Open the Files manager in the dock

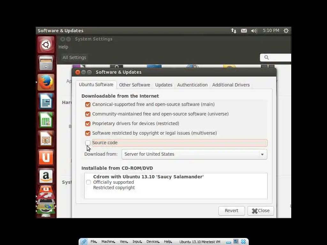pyautogui.click(x=46, y=63)
